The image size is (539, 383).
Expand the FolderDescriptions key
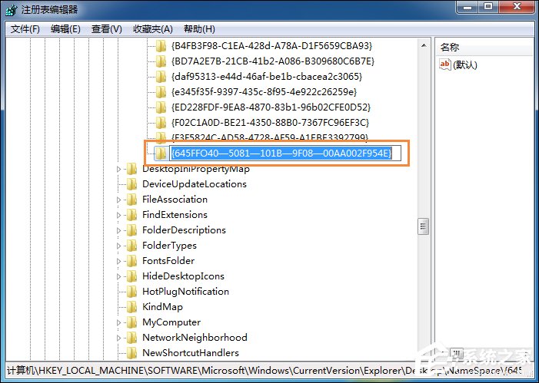click(118, 230)
